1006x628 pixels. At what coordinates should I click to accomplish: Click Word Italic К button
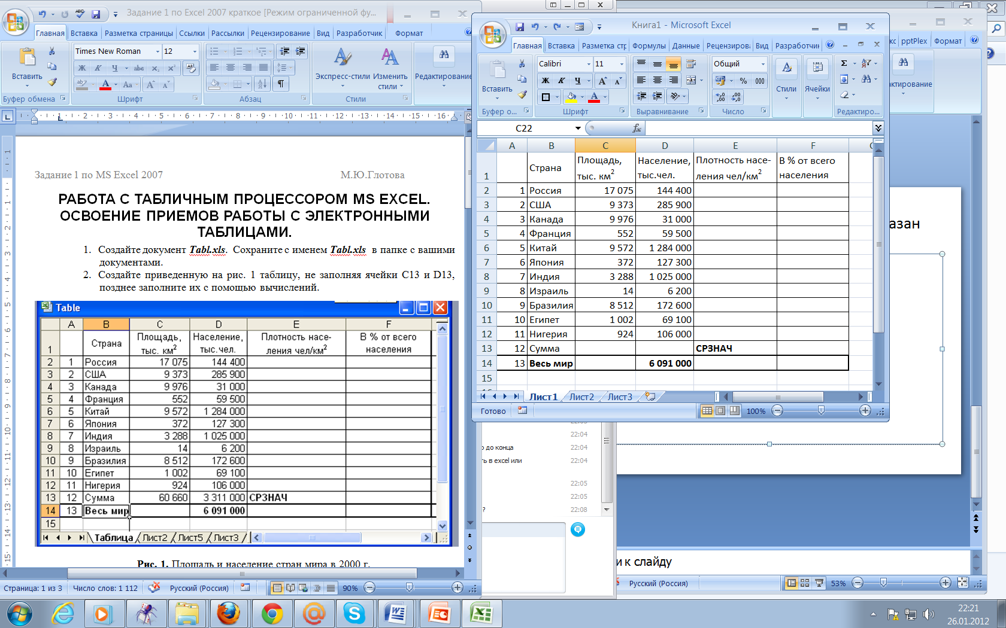(x=98, y=68)
